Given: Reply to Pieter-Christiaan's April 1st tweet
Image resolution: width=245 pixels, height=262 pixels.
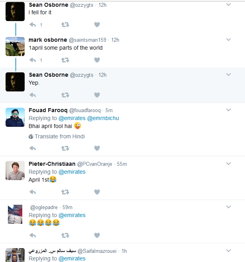Looking at the screenshot, I should [33, 192].
